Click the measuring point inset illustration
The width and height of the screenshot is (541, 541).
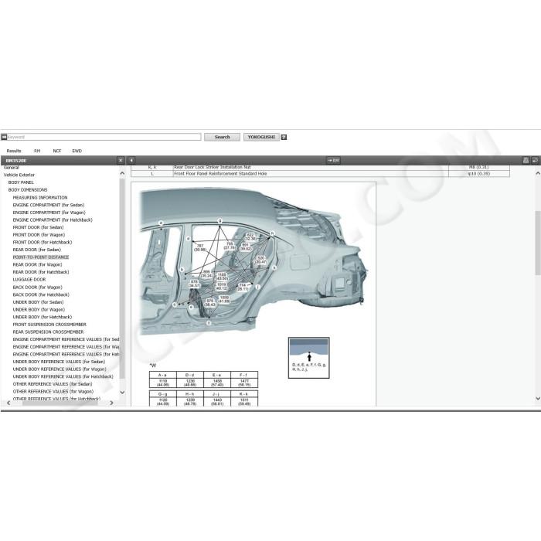[x=309, y=358]
